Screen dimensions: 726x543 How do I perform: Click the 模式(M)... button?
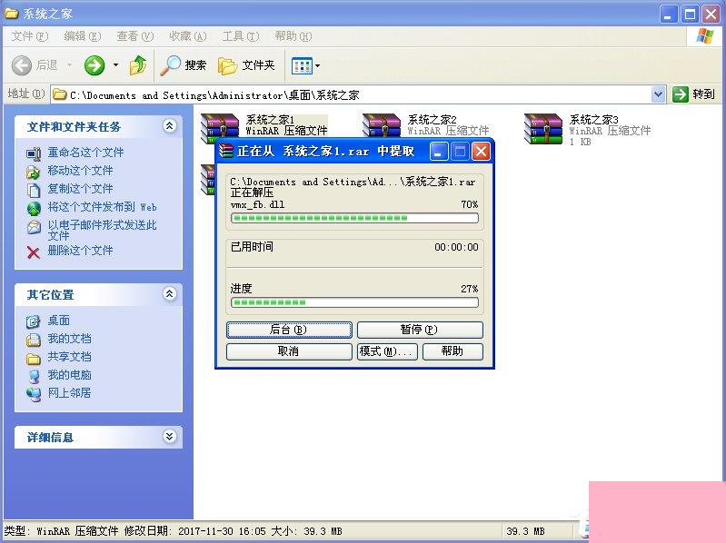[387, 351]
